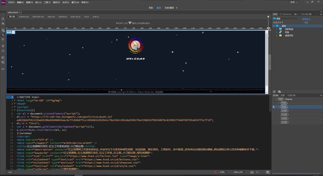The width and height of the screenshot is (323, 176).
Task: Expand the 桌面项目 folder in Files panel
Action: [276, 35]
